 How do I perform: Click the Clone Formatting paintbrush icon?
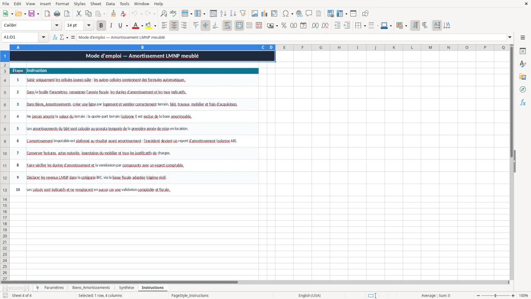pyautogui.click(x=114, y=14)
